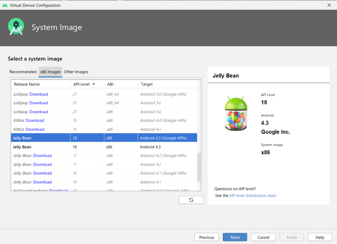Click the Android Studio logo in the header

16,28
